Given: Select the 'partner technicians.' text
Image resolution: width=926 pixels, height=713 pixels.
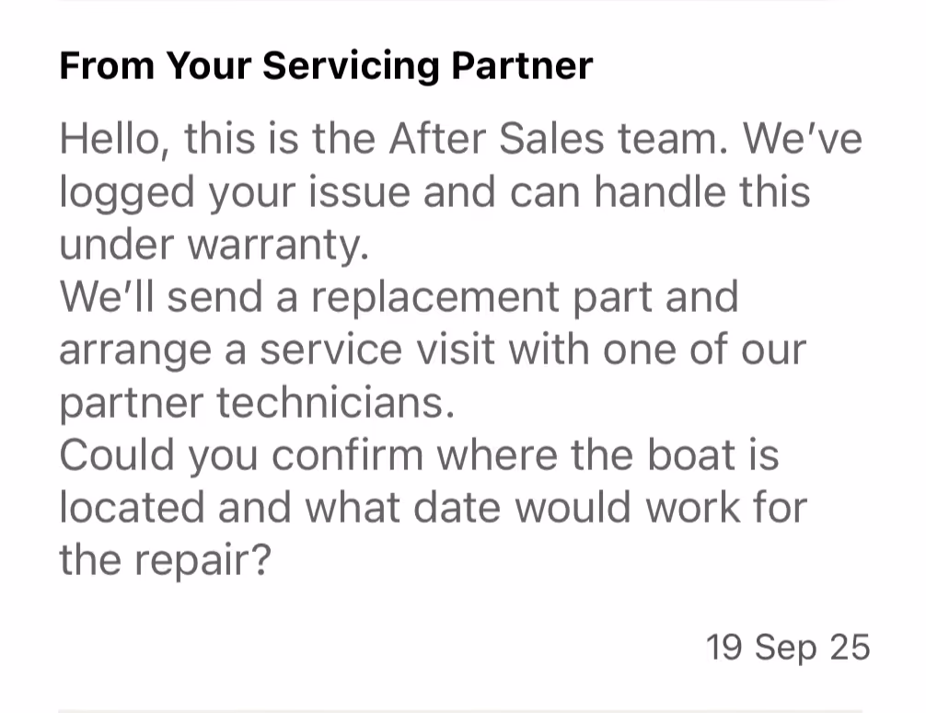Looking at the screenshot, I should point(258,403).
